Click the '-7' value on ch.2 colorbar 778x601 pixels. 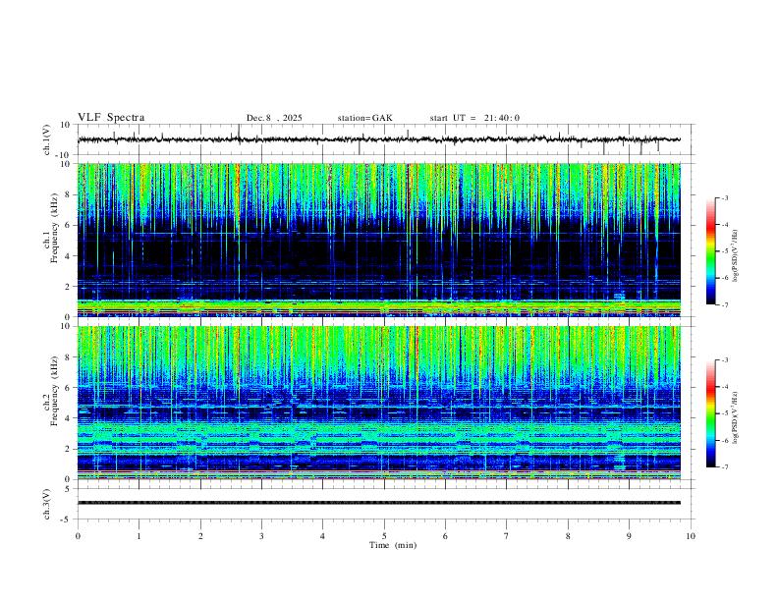724,466
